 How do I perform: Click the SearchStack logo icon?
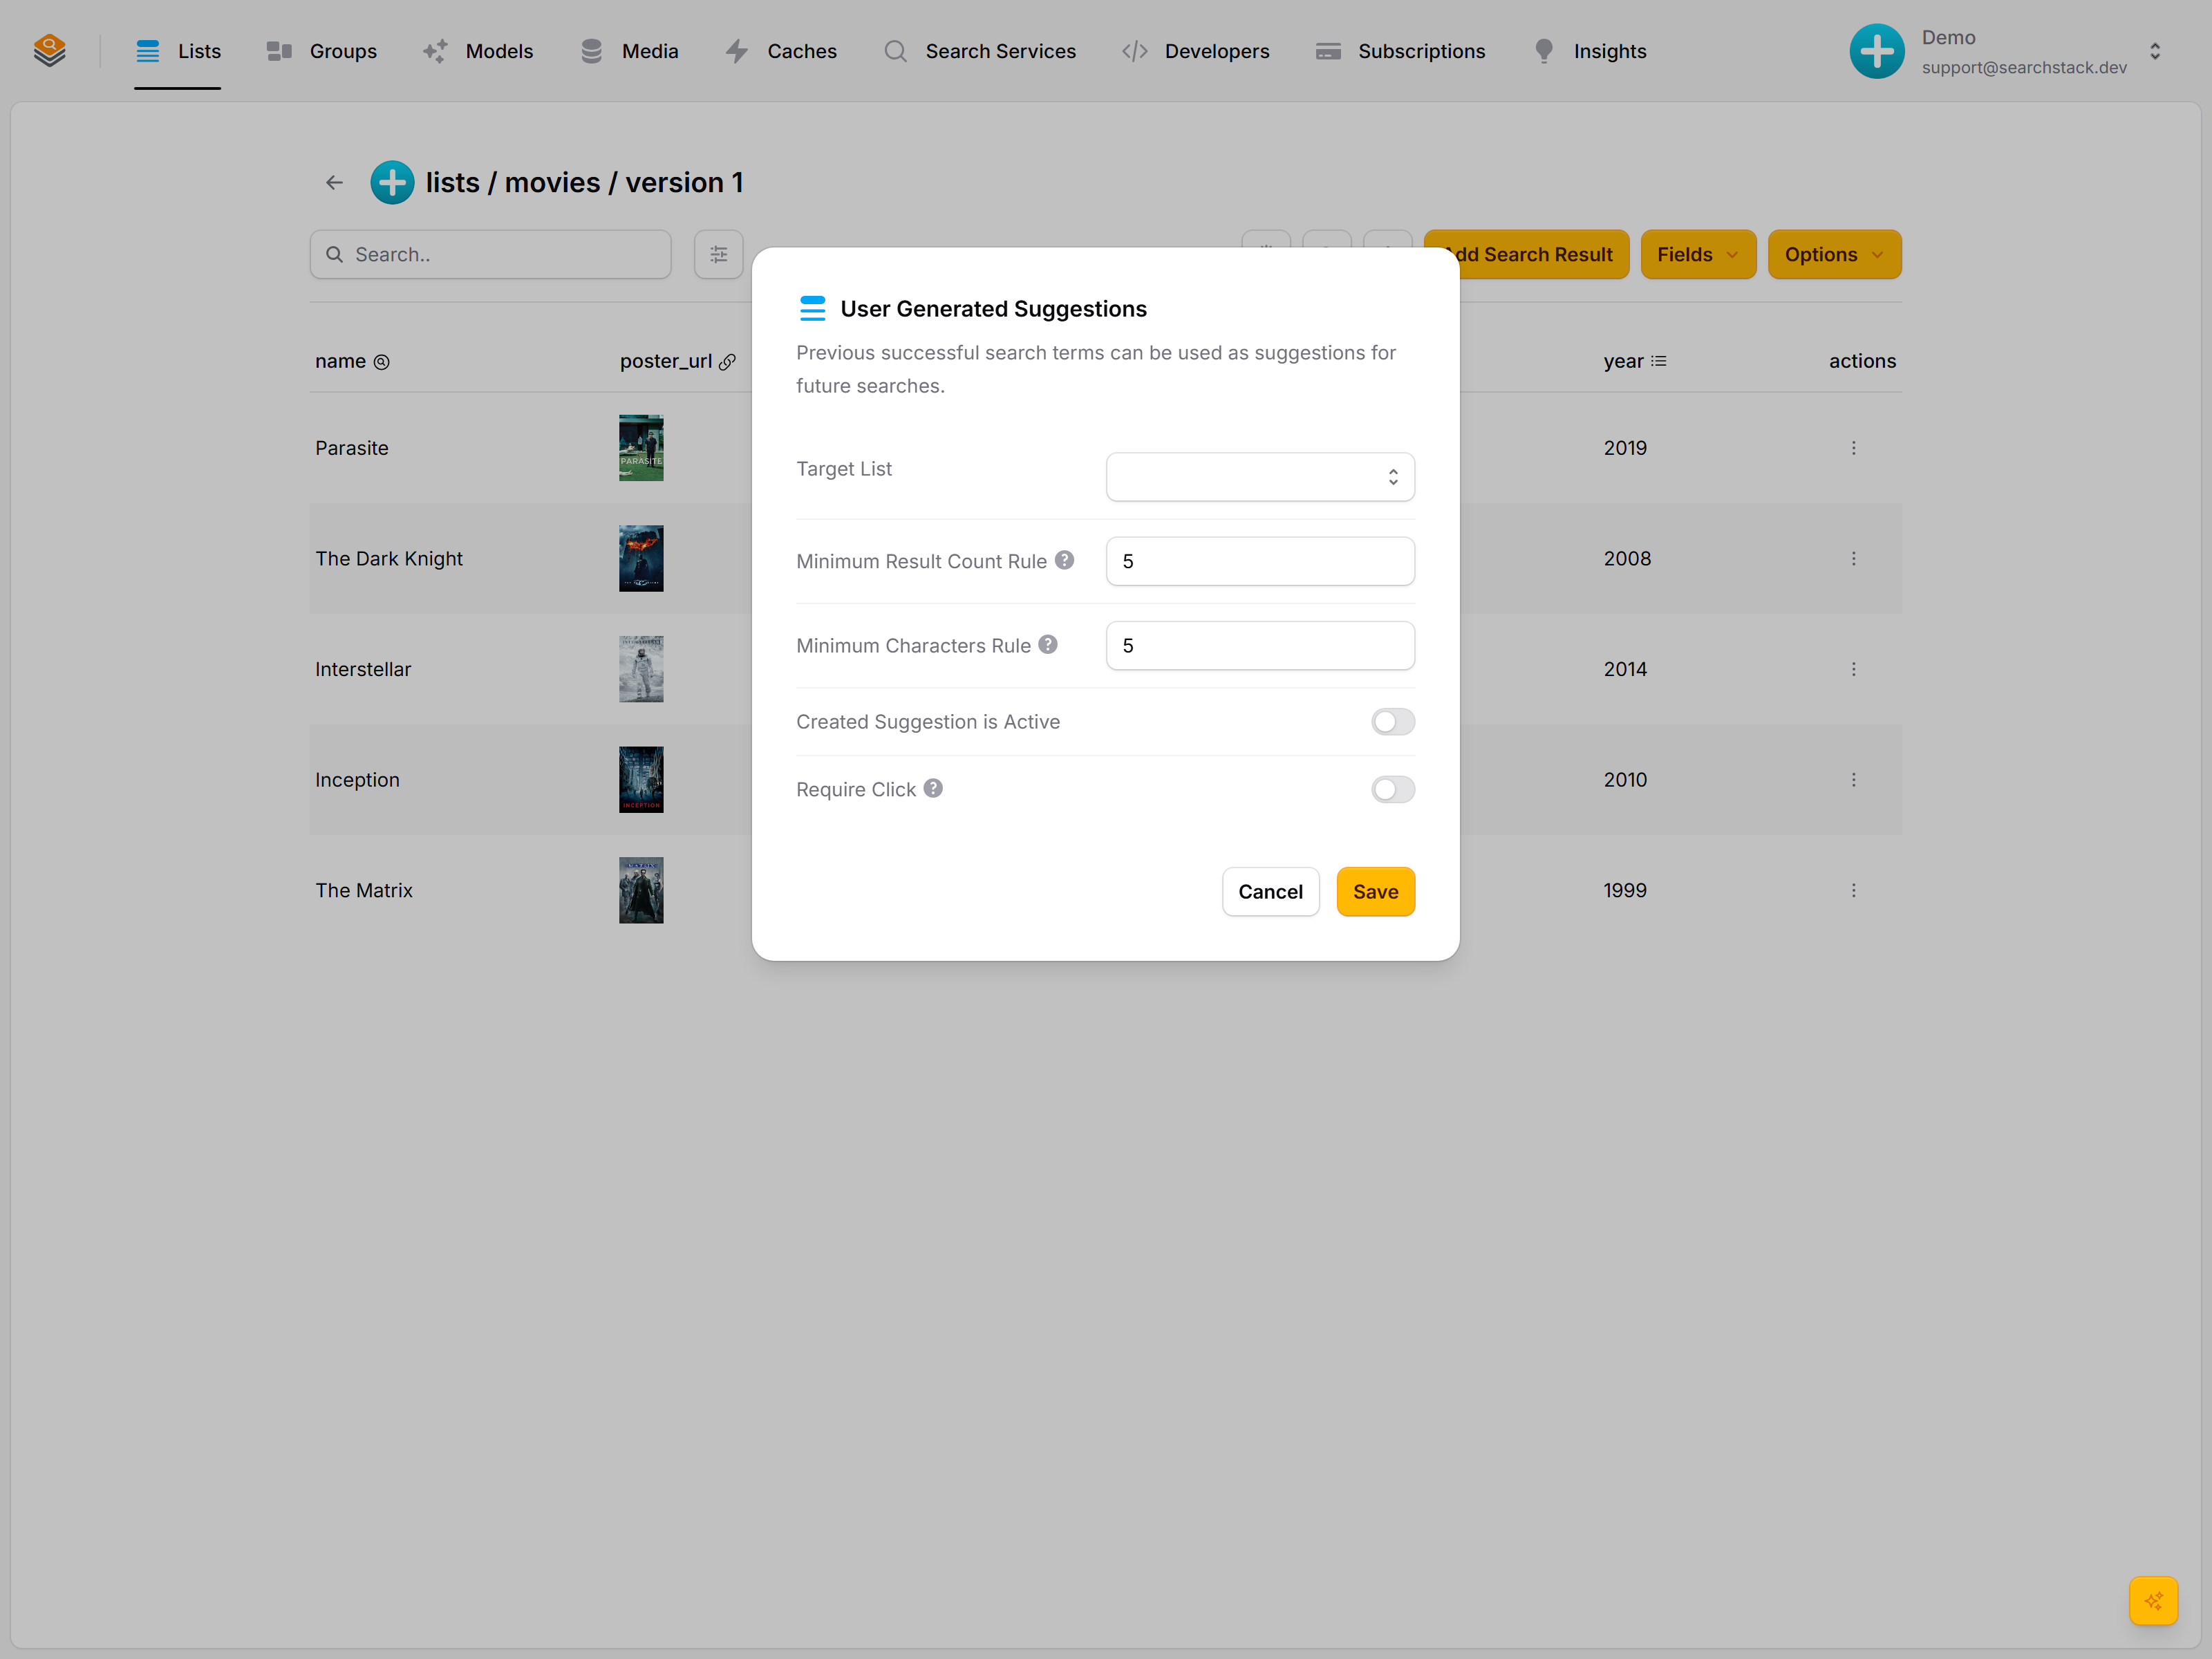click(x=49, y=50)
